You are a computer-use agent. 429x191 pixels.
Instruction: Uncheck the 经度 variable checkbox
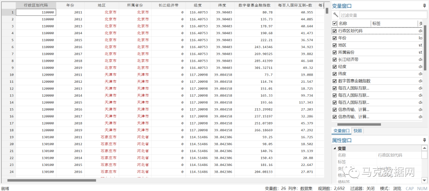pos(334,66)
